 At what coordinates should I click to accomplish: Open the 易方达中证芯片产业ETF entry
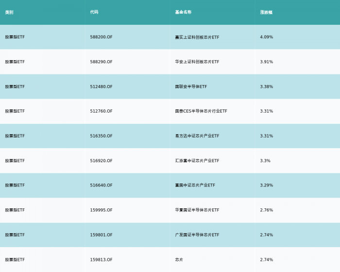[x=197, y=136]
